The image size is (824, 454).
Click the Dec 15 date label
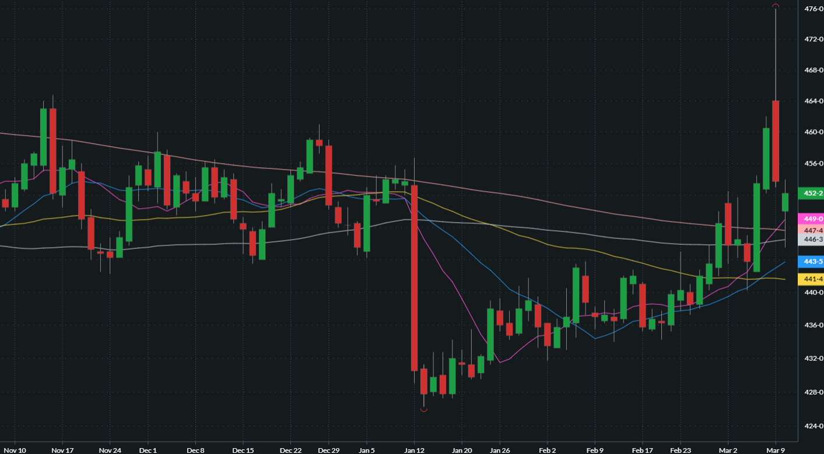point(243,451)
